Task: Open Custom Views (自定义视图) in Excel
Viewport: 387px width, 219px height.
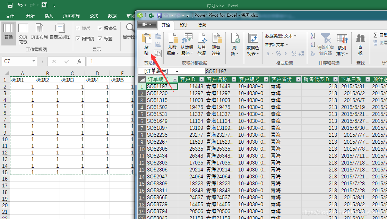Action: pyautogui.click(x=60, y=31)
